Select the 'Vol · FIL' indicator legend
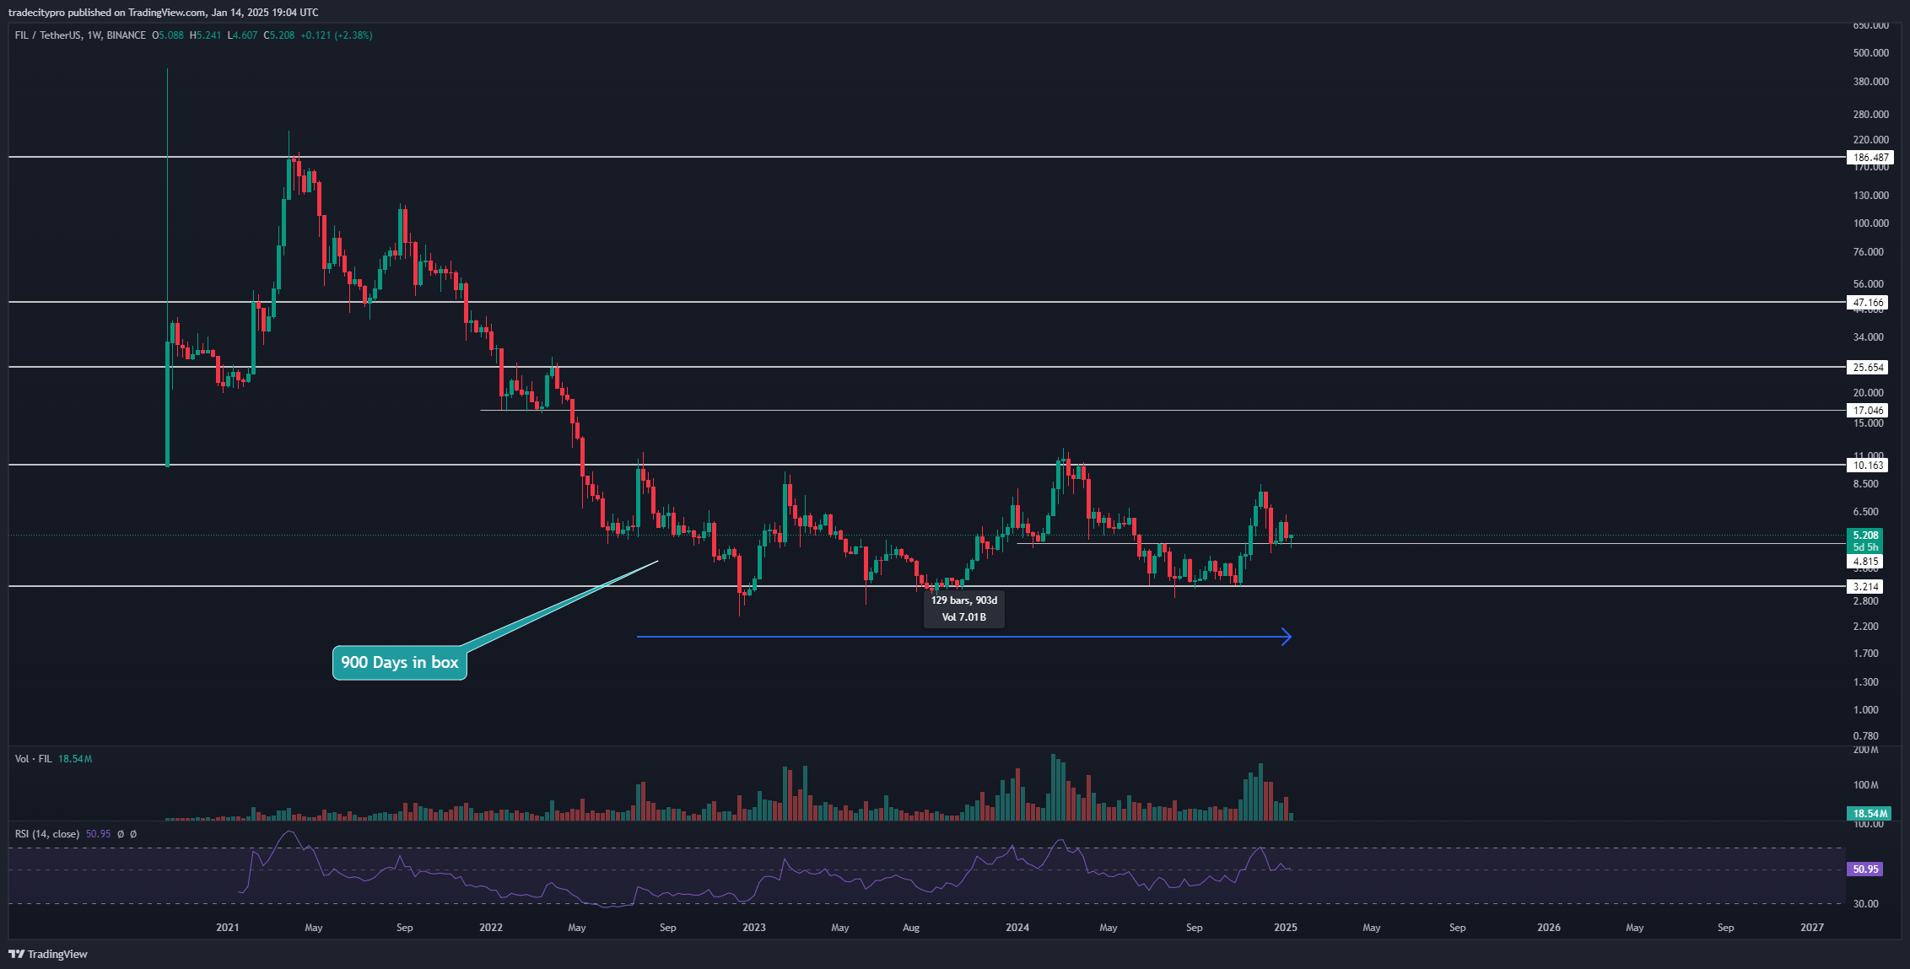 click(x=34, y=759)
